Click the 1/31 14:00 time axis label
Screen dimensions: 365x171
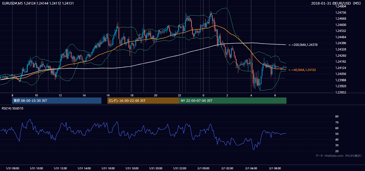coord(84,168)
